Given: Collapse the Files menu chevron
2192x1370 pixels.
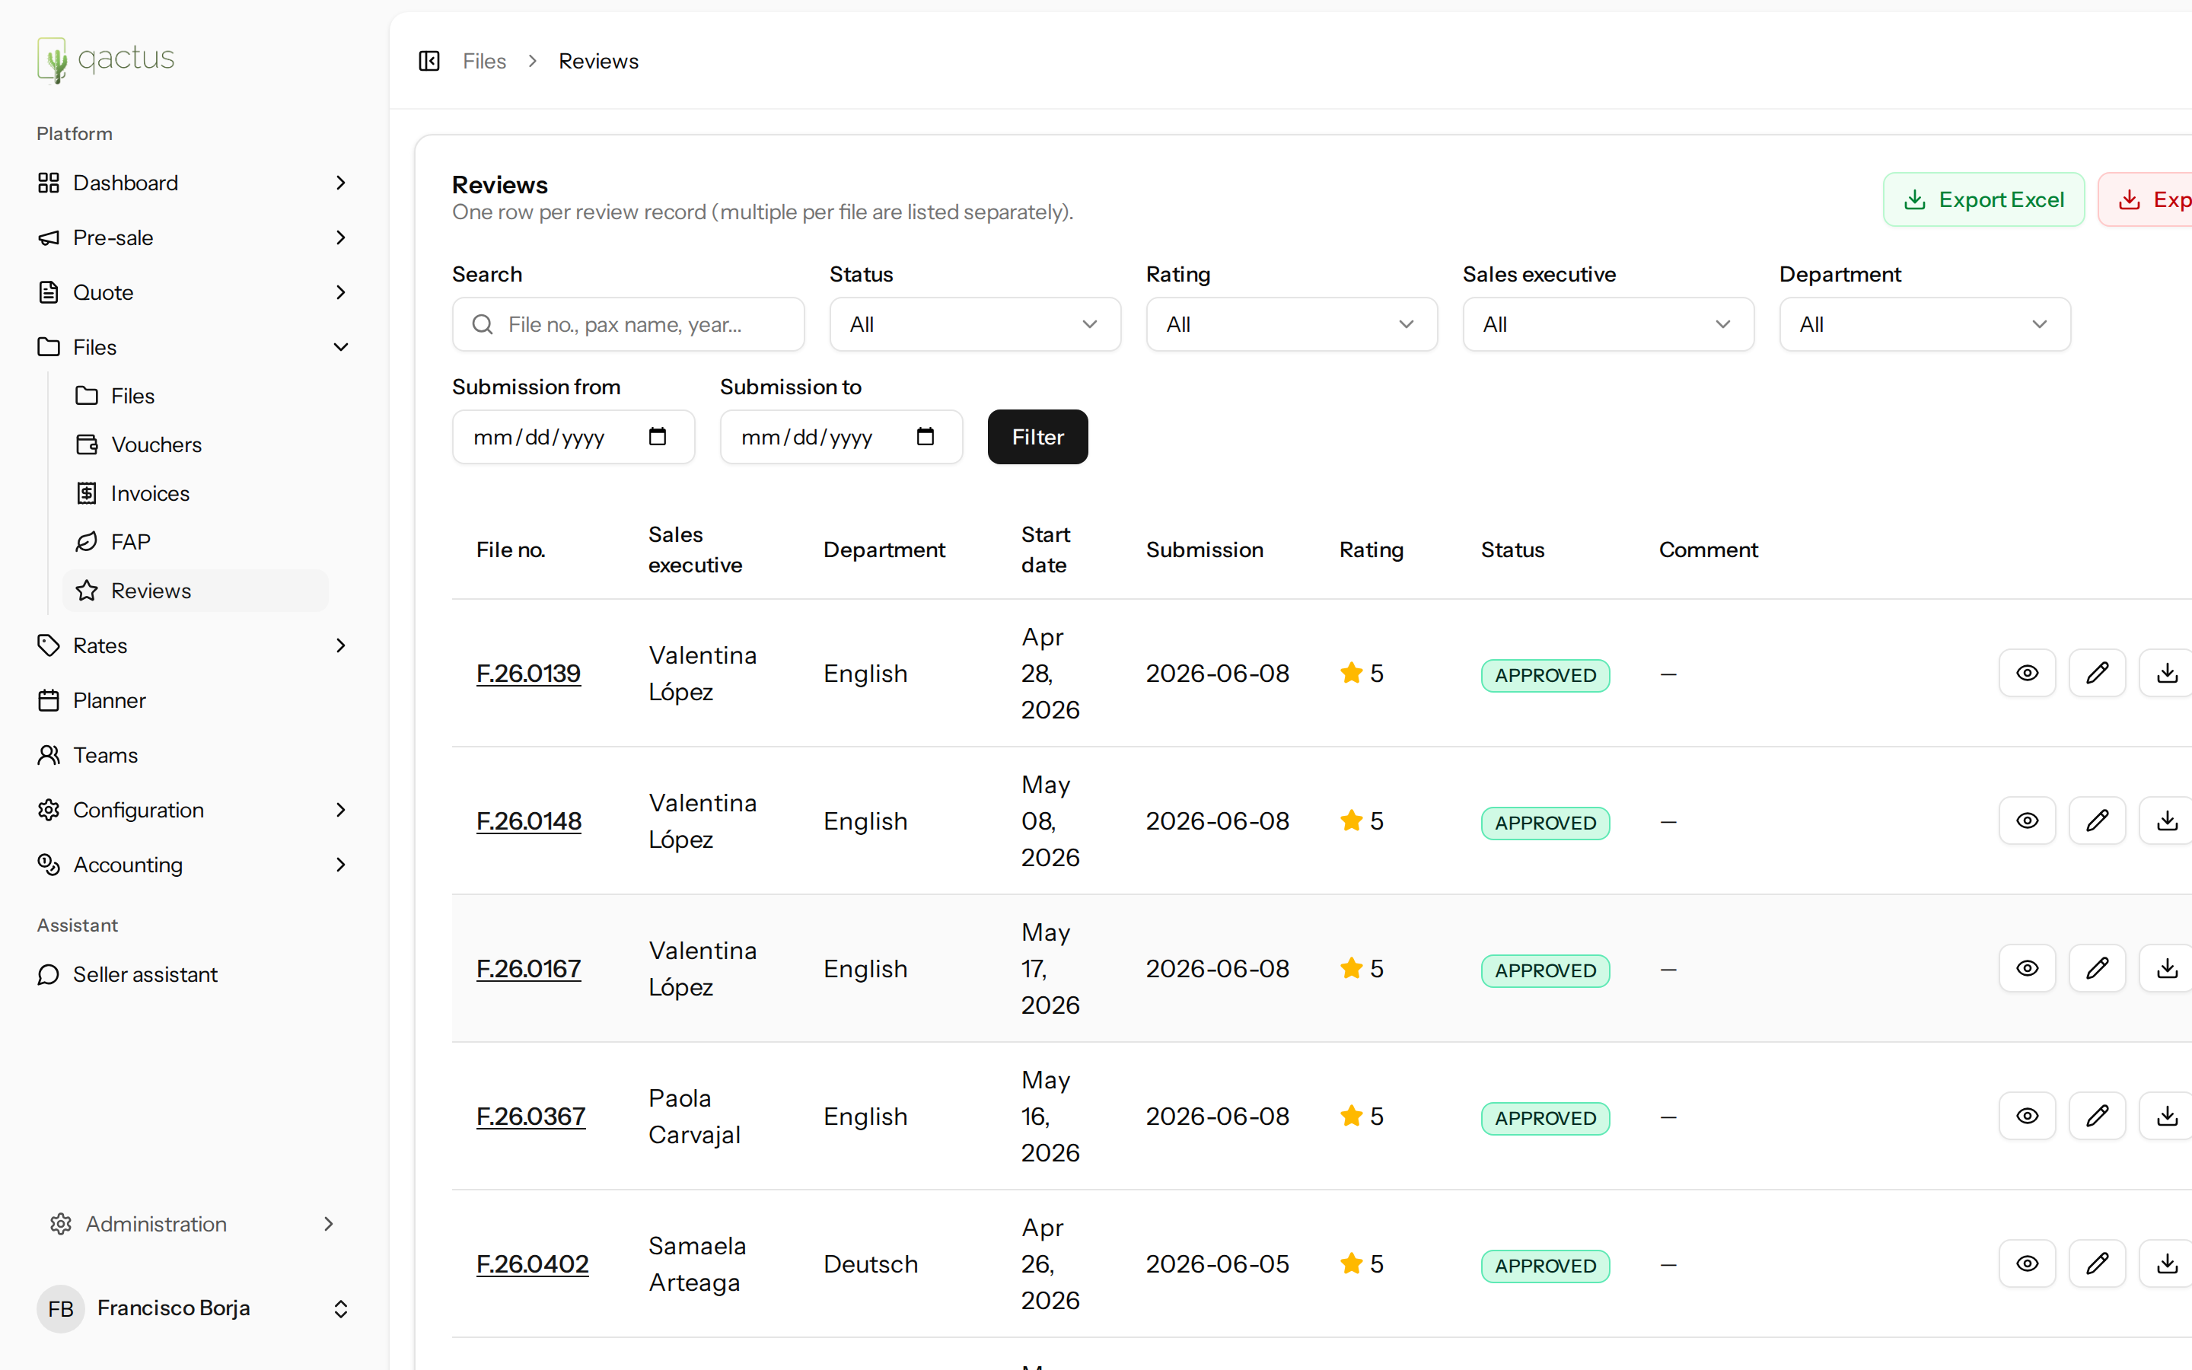Looking at the screenshot, I should tap(340, 347).
